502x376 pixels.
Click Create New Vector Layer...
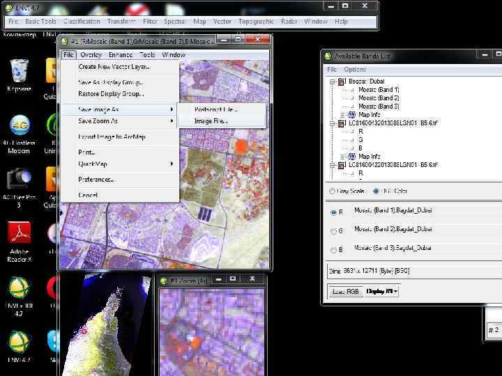click(119, 67)
